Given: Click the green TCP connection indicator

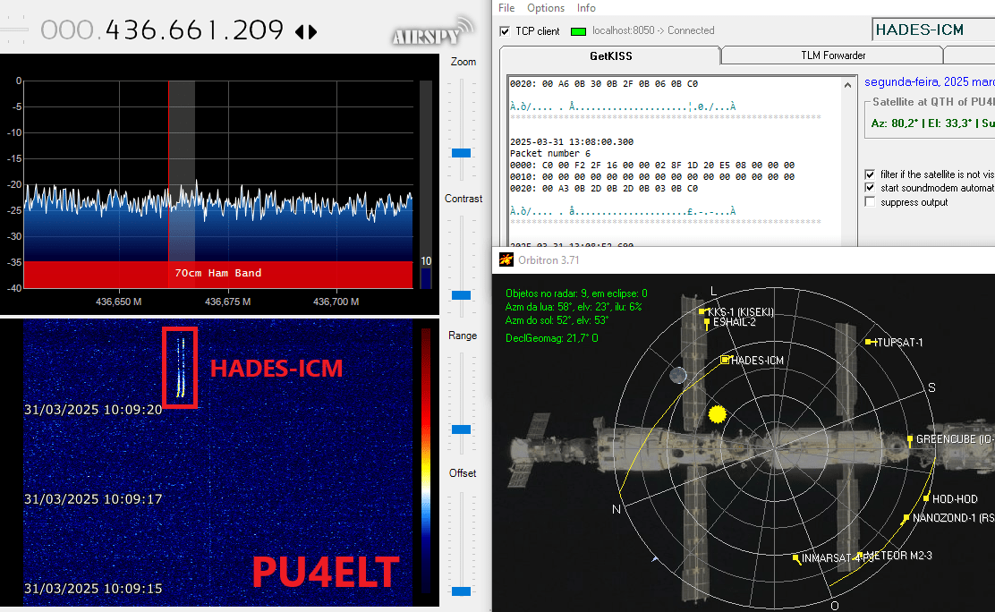Looking at the screenshot, I should 578,31.
